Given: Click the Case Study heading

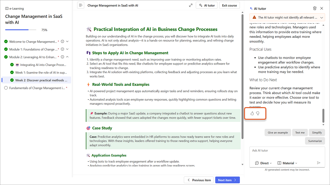Looking at the screenshot, I should click(x=102, y=128).
